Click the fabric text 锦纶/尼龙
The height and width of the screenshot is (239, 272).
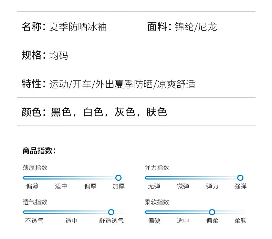tap(196, 27)
